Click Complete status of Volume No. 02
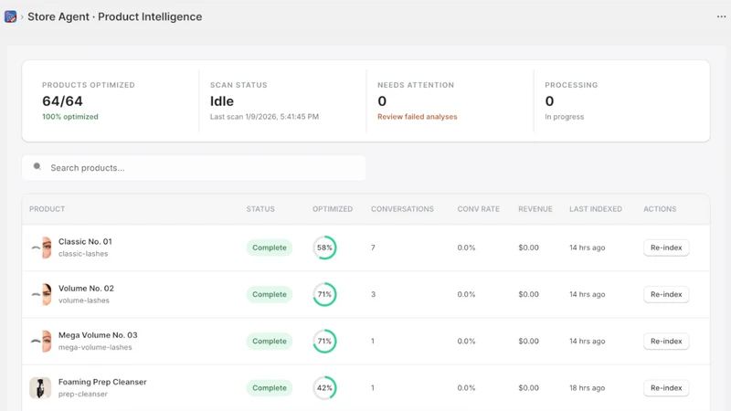Image resolution: width=731 pixels, height=411 pixels. 270,294
